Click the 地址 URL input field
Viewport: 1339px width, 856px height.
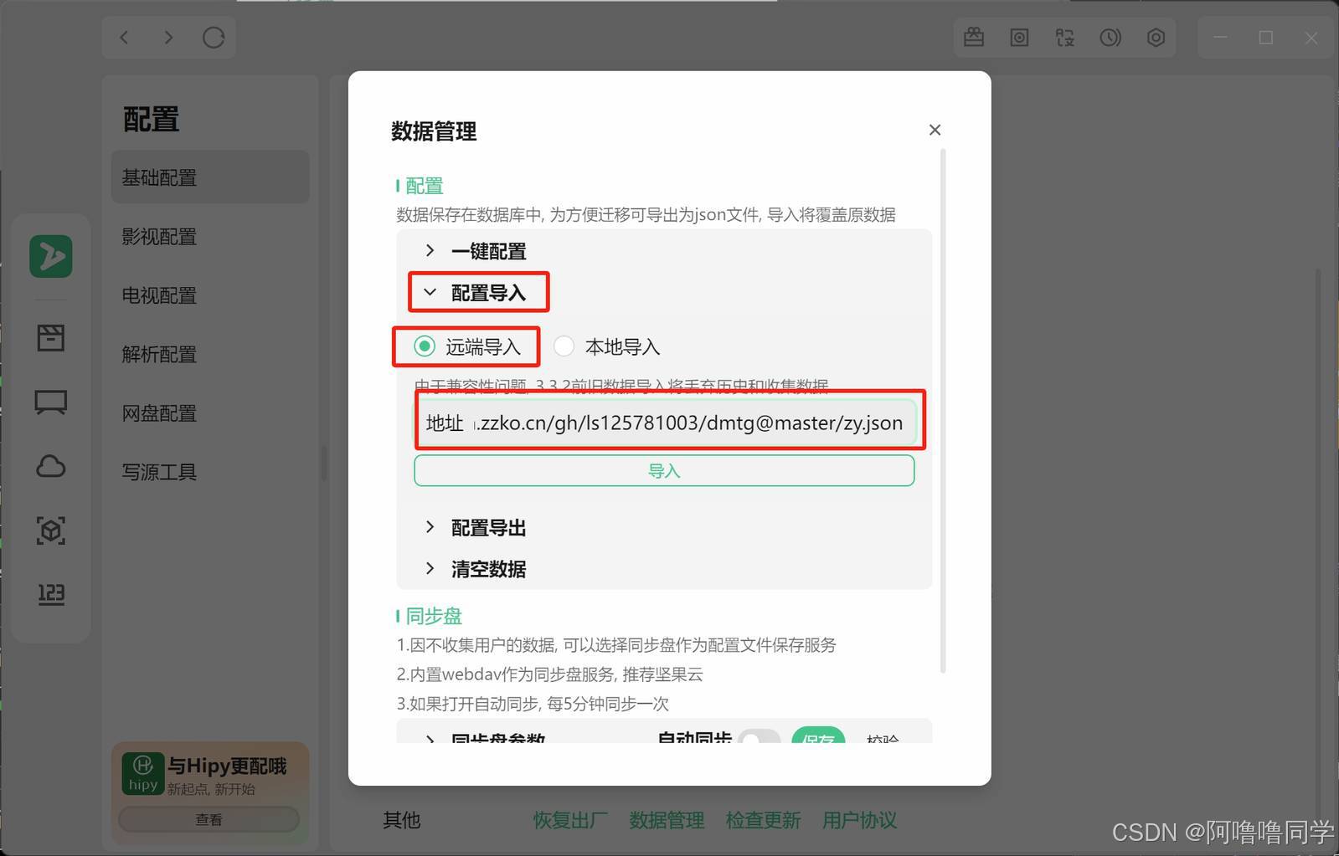(x=666, y=423)
